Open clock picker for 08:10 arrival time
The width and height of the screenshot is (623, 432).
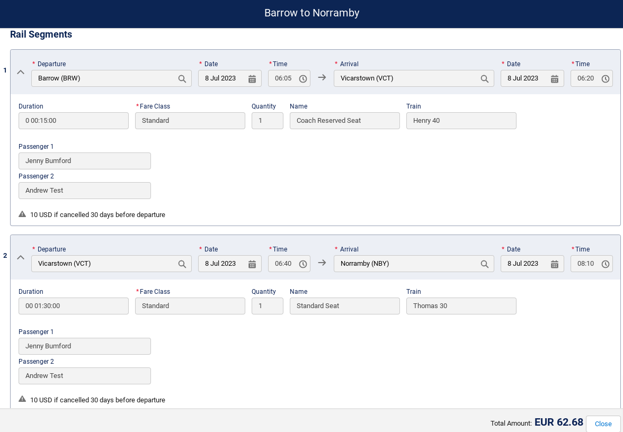click(606, 264)
